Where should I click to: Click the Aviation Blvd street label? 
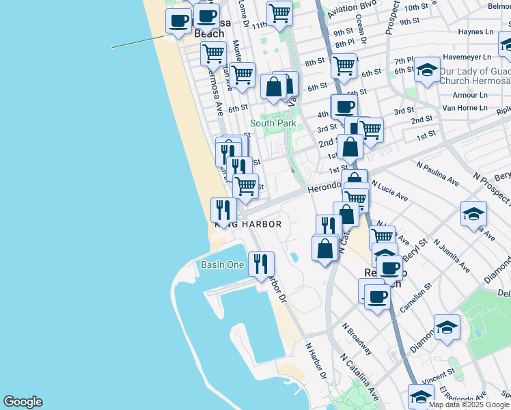click(352, 9)
